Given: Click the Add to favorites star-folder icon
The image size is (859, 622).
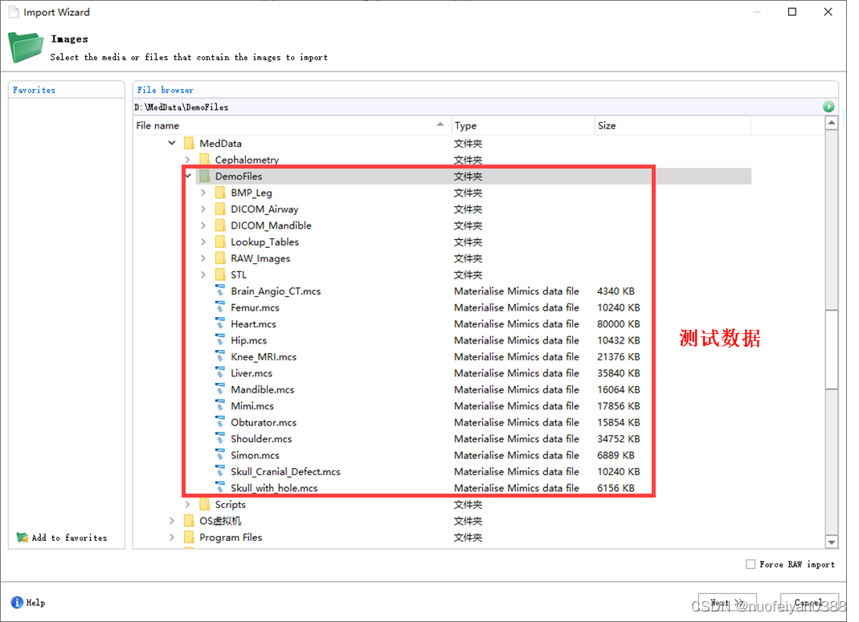Looking at the screenshot, I should (22, 537).
